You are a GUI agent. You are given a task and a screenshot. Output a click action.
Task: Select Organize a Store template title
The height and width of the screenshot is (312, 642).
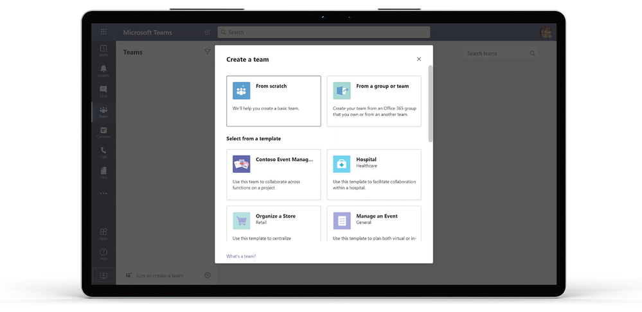click(276, 216)
